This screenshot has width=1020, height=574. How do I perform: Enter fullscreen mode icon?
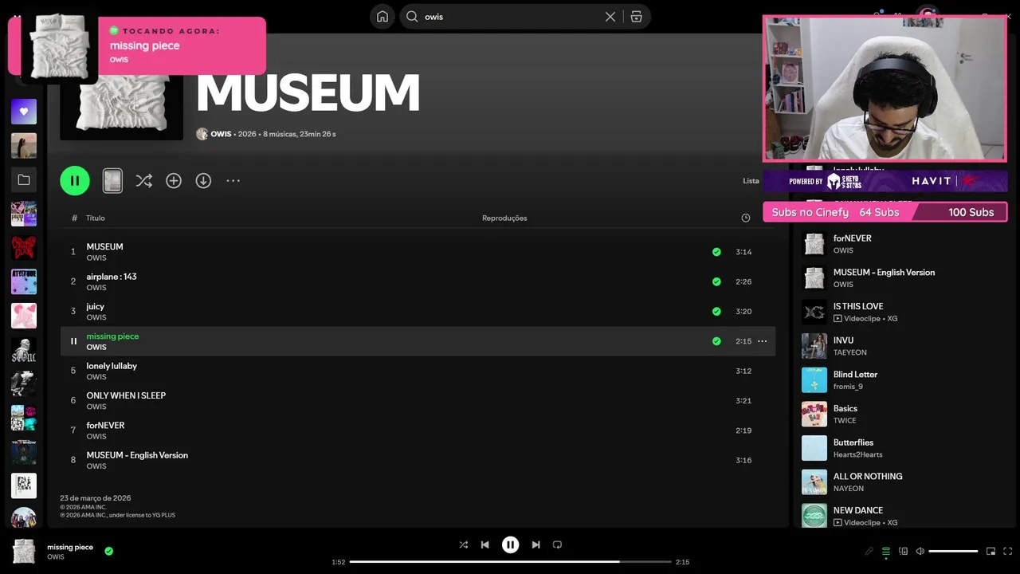click(x=1008, y=551)
